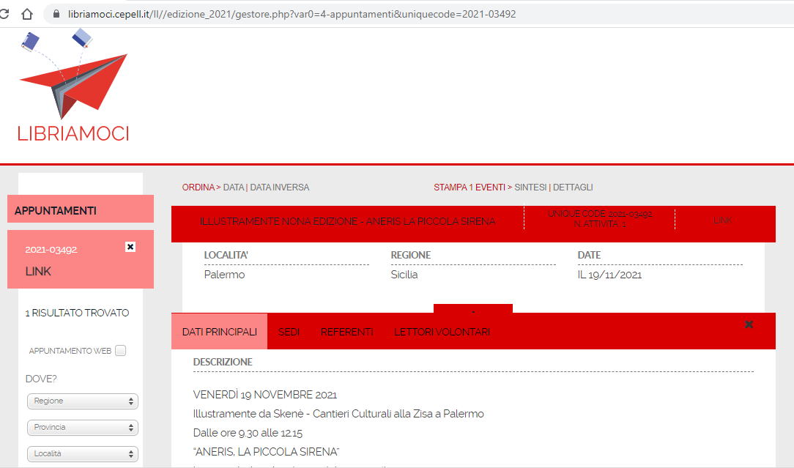Select the Lettori Volontari tab
This screenshot has width=794, height=468.
tap(442, 332)
